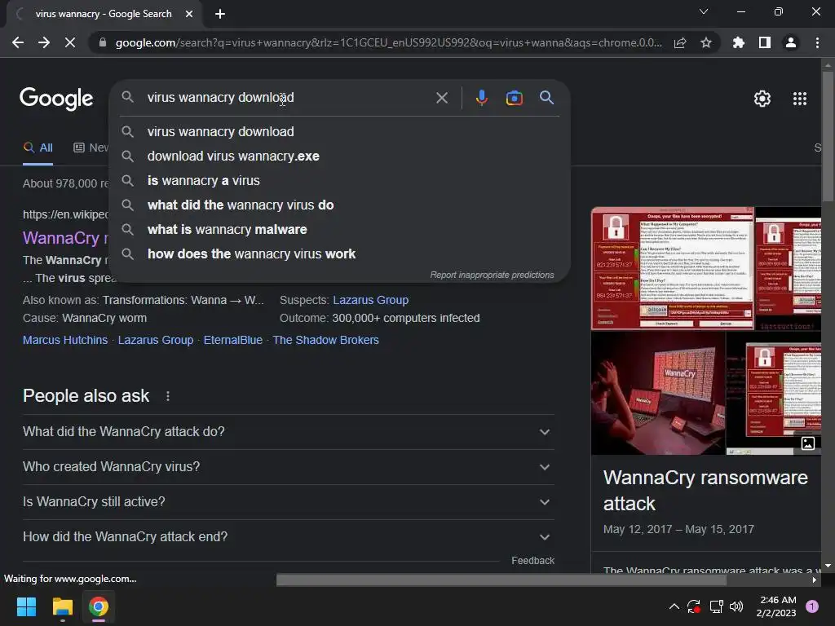This screenshot has width=835, height=626.
Task: Bookmark this page with the star
Action: click(706, 42)
